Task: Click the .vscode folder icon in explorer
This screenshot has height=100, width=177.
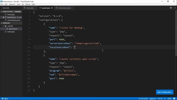Action: 6,26
